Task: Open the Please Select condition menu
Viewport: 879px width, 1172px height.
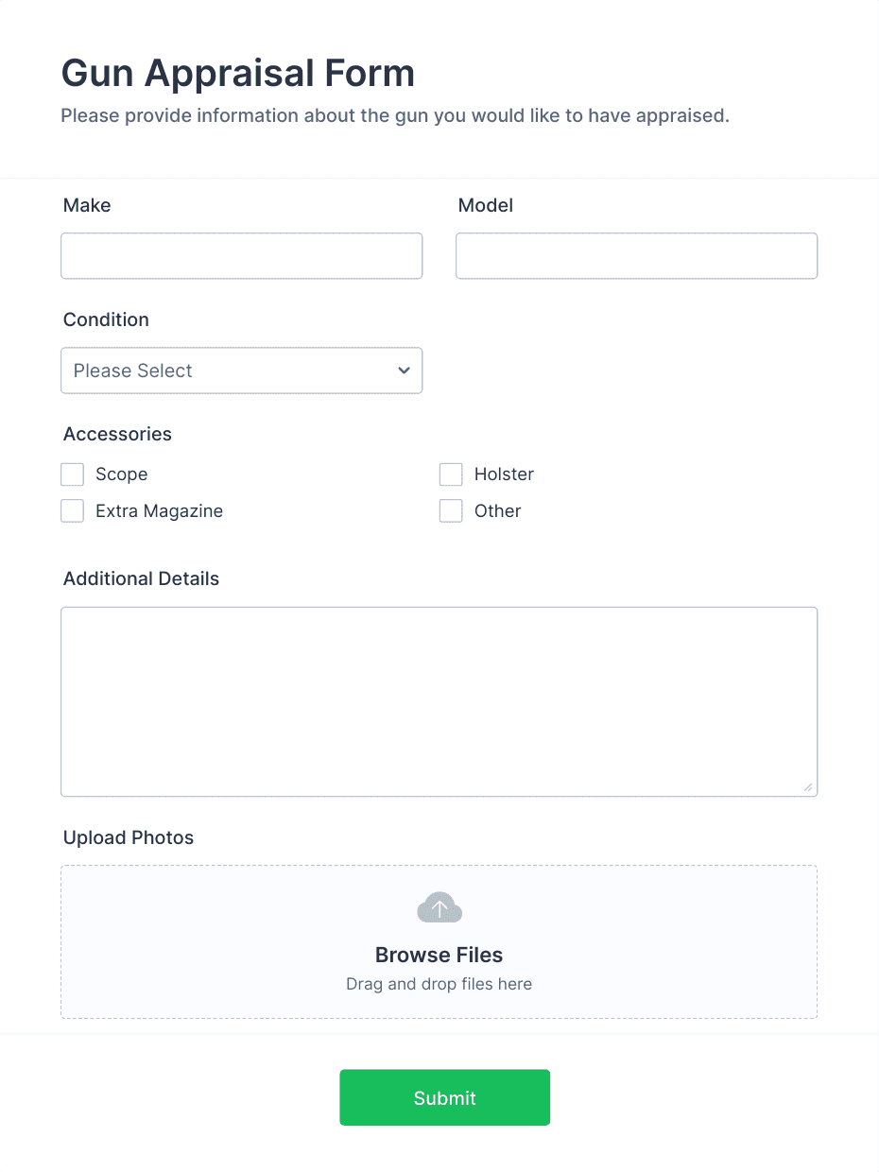Action: tap(241, 371)
